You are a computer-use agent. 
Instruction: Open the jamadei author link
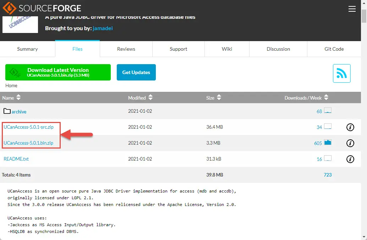pyautogui.click(x=103, y=28)
